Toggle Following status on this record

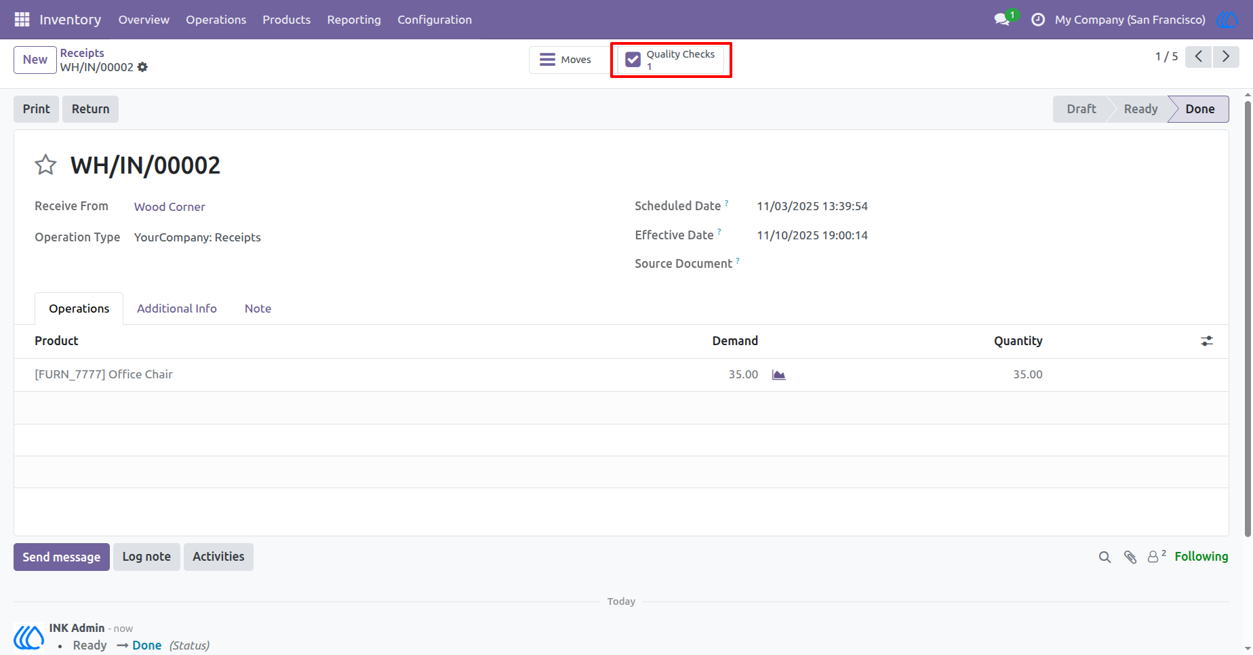(x=1201, y=557)
